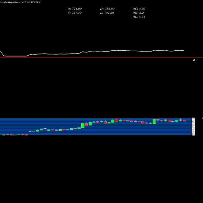Click the 'OH: 2.2' reading
The image size is (203, 203).
coord(138,13)
